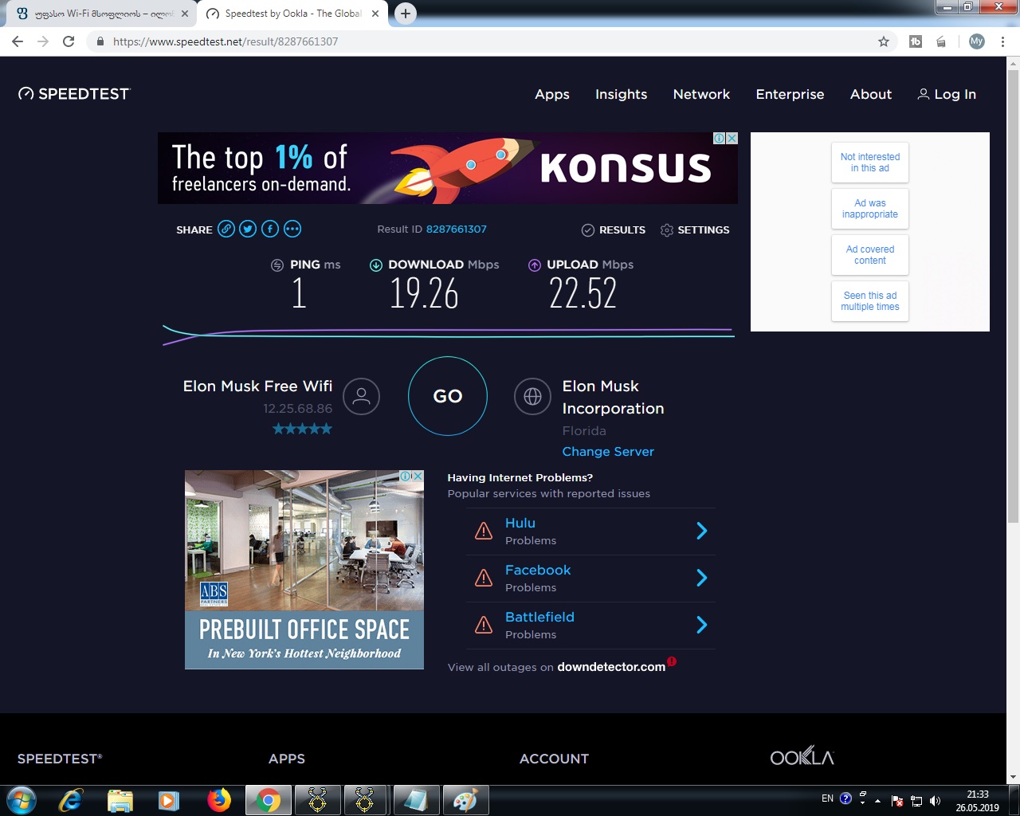This screenshot has height=816, width=1020.
Task: Open Chrome menu three-dot icon
Action: click(1002, 41)
